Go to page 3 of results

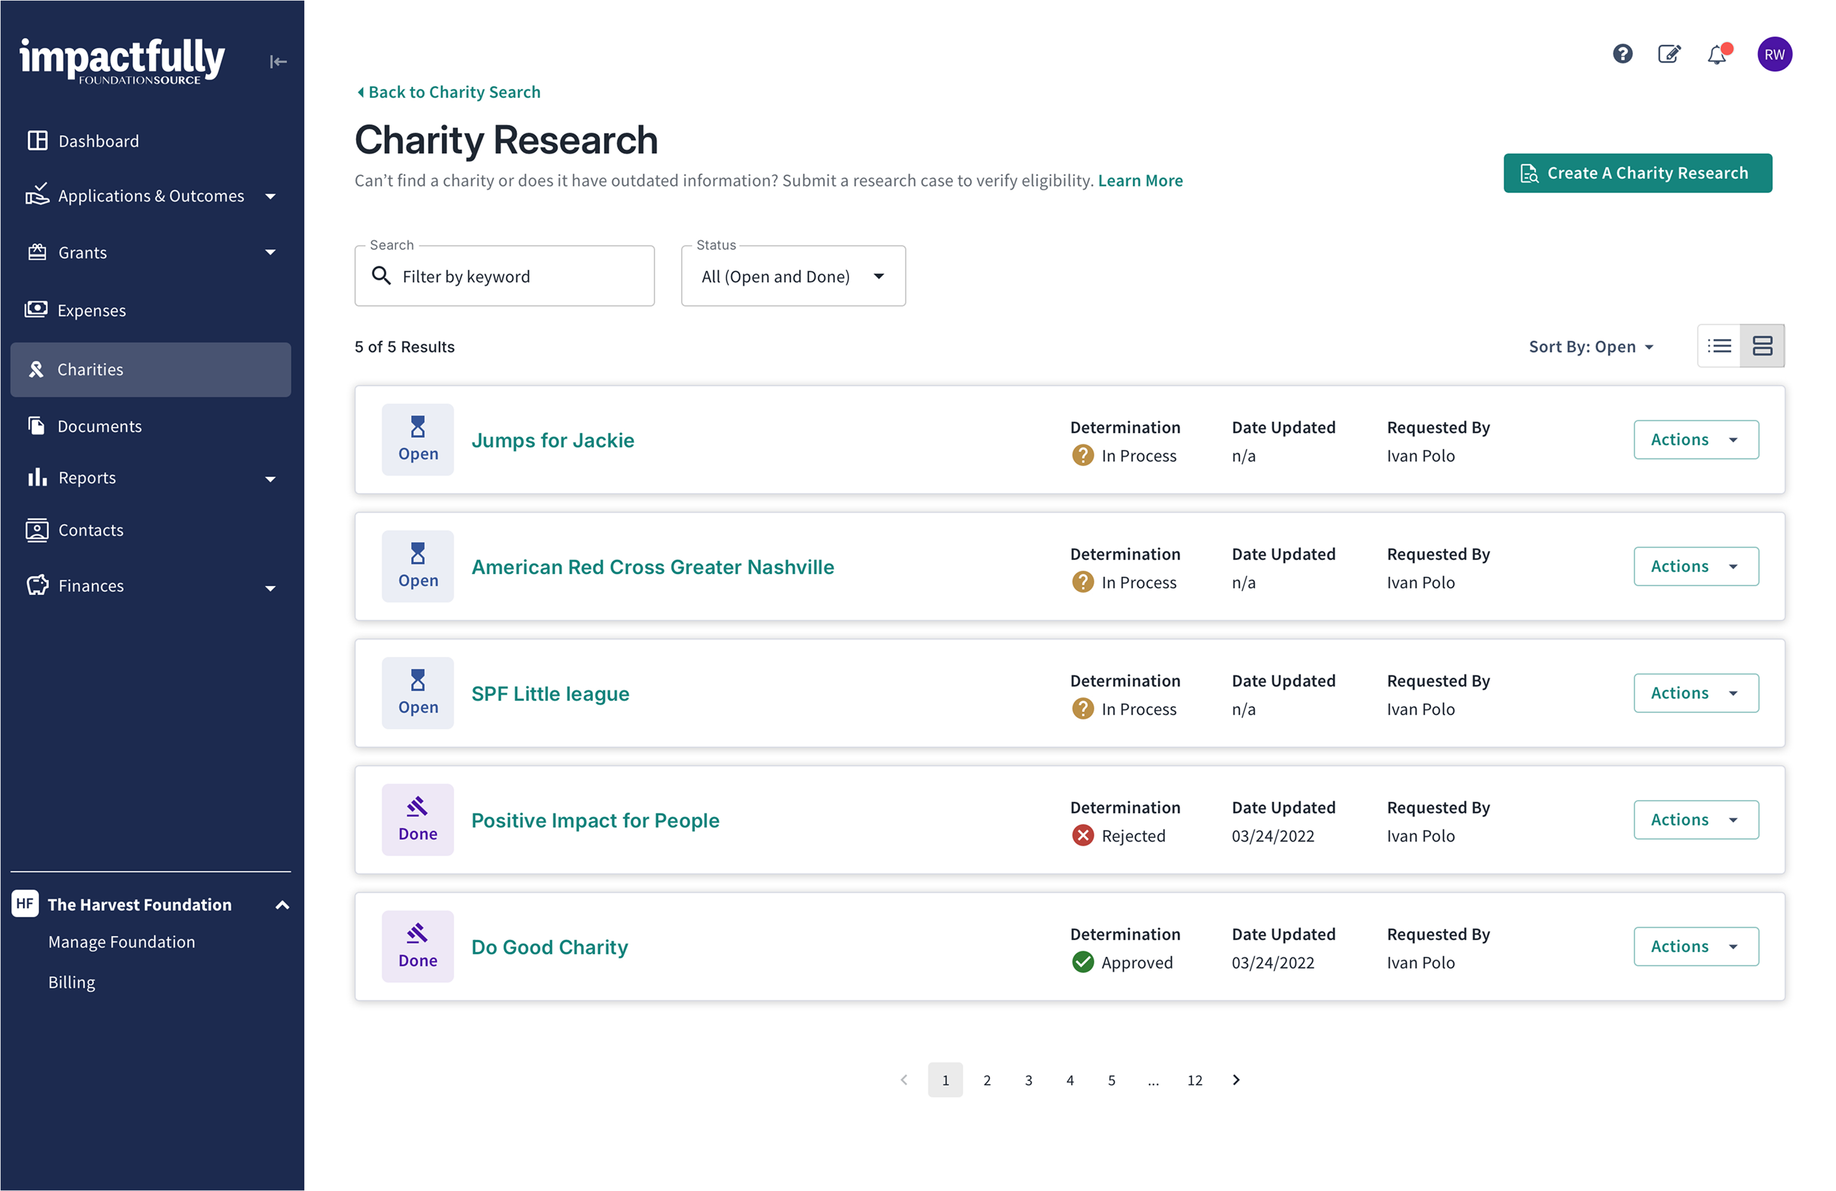click(1028, 1080)
